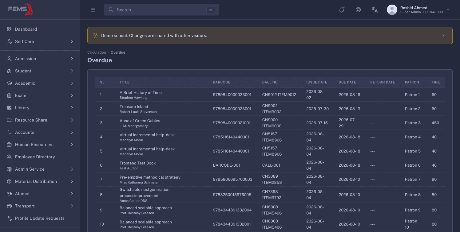The image size is (460, 232).
Task: Click barcode 9789840000033001
Action: (232, 95)
